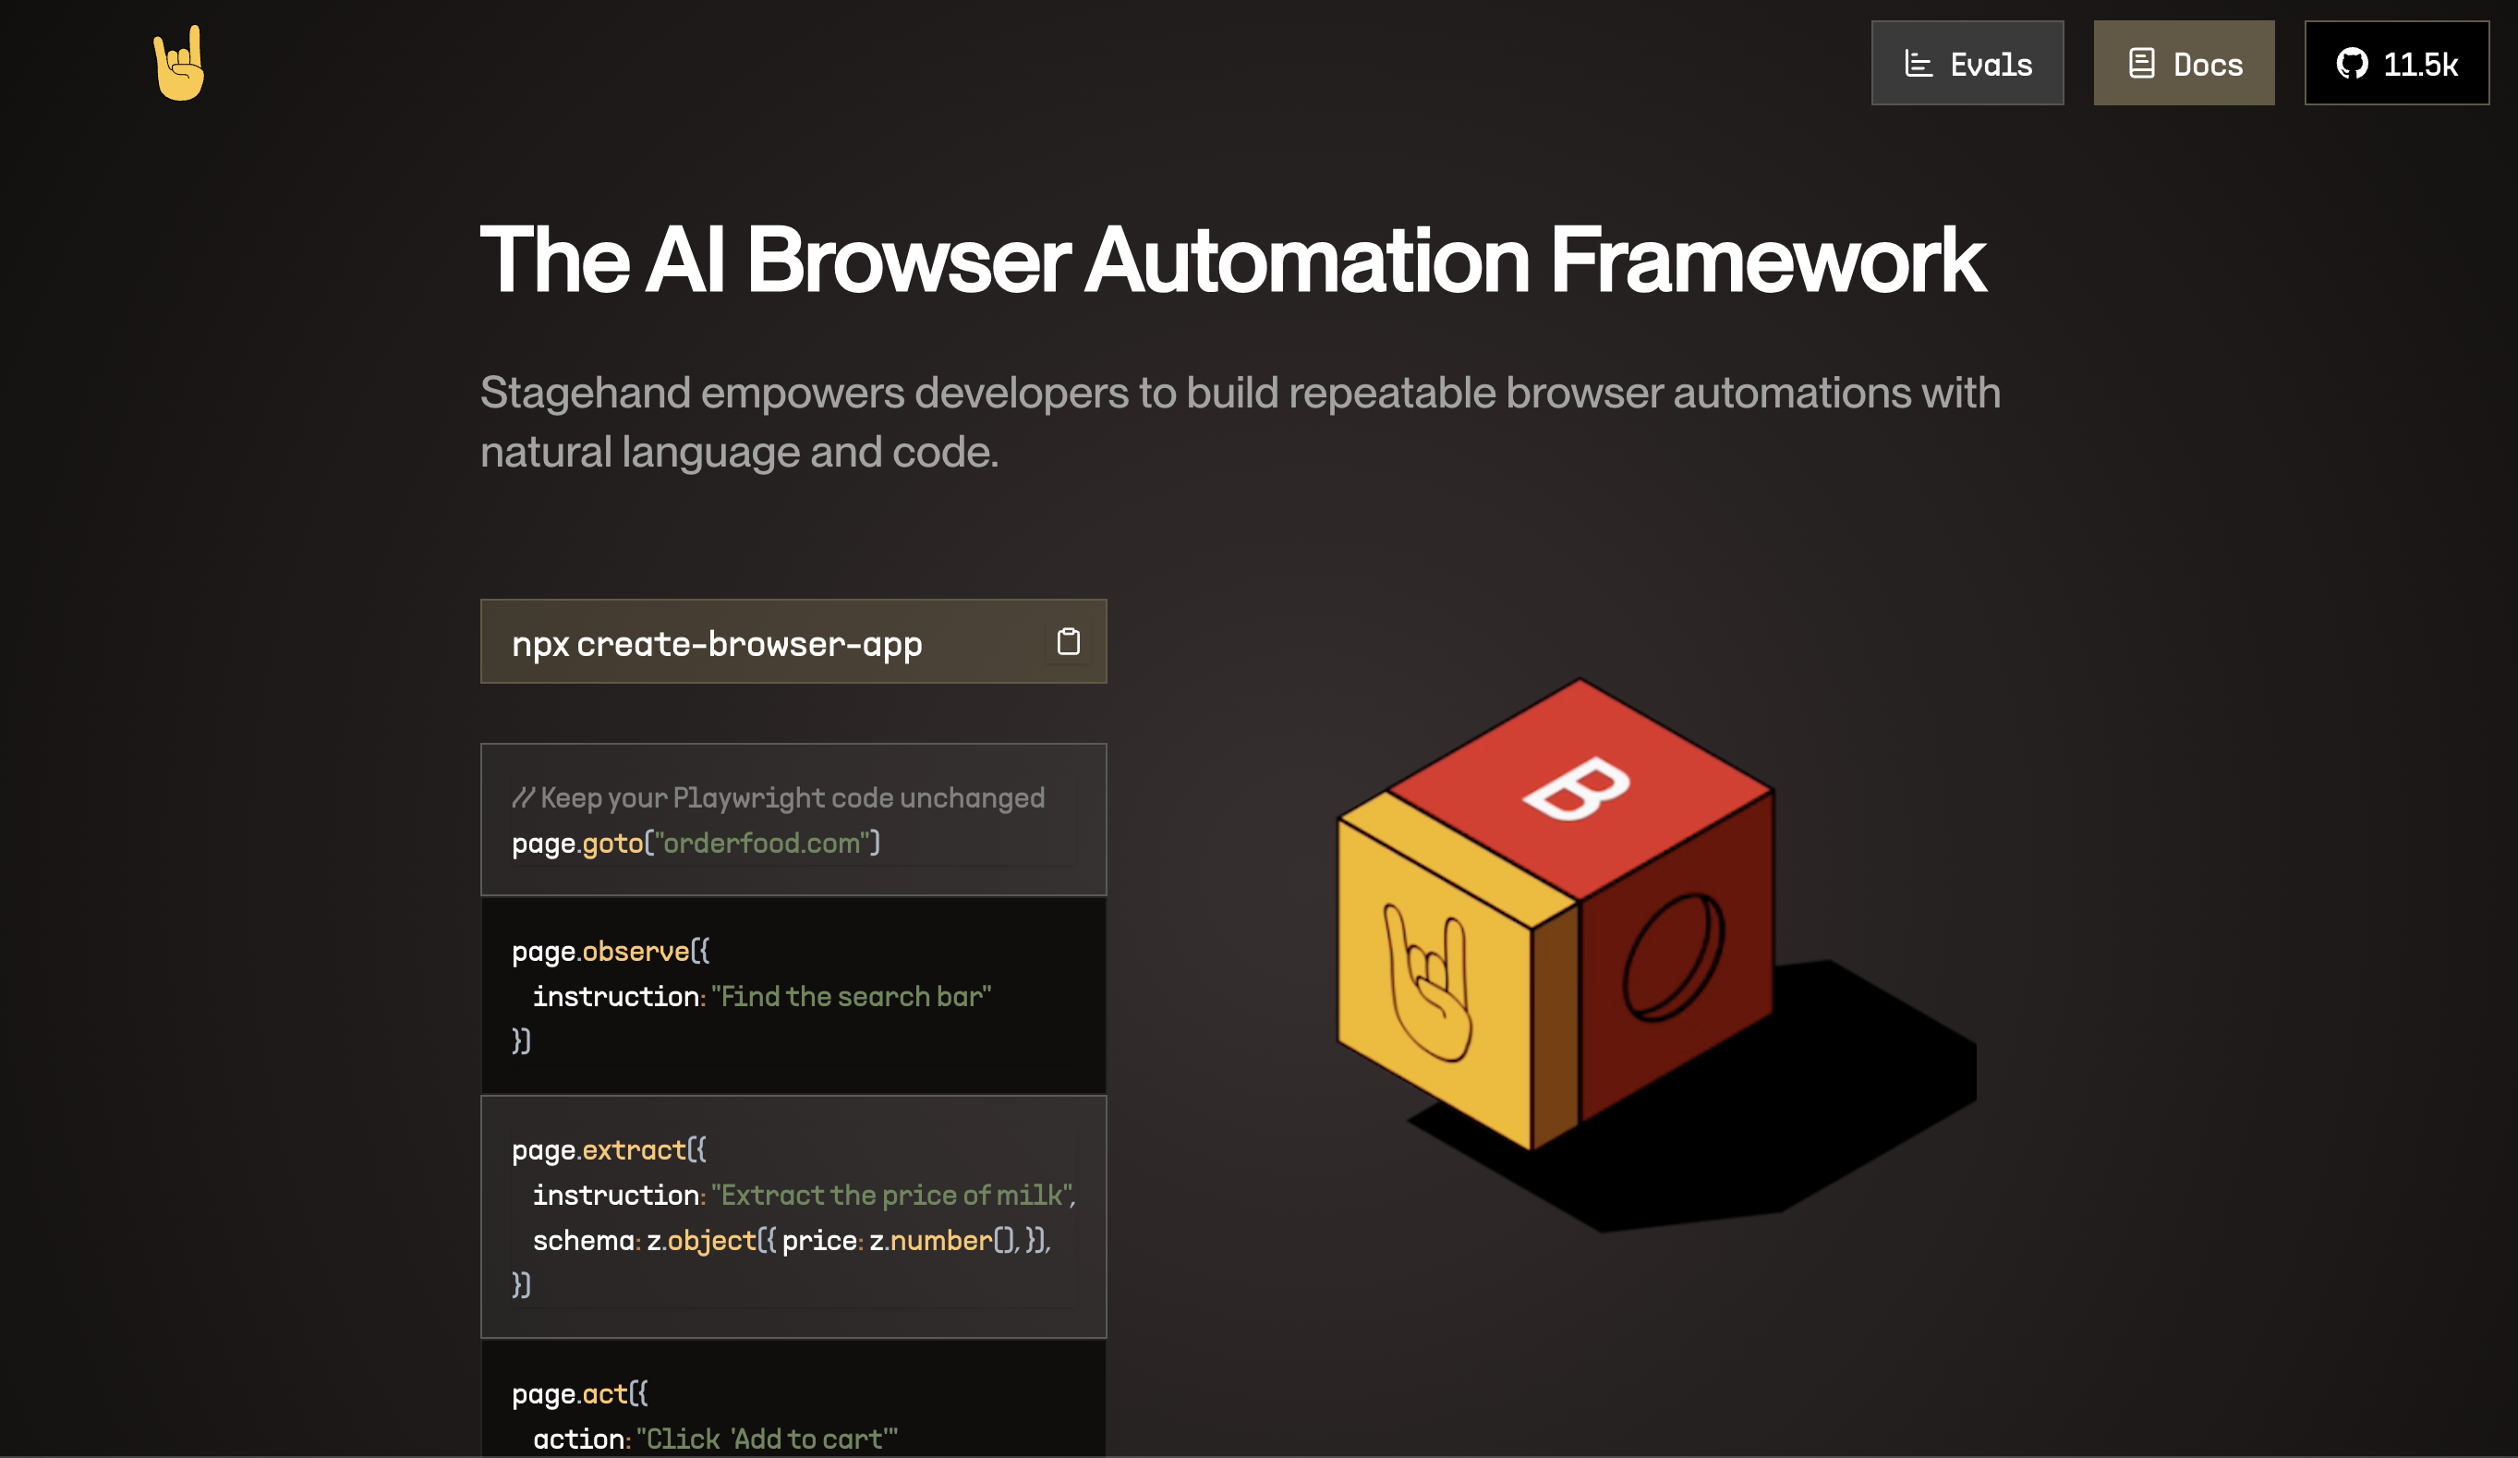2518x1458 pixels.
Task: Click the subtitle starting 'Stagehand empowers developers'
Action: [x=1240, y=421]
